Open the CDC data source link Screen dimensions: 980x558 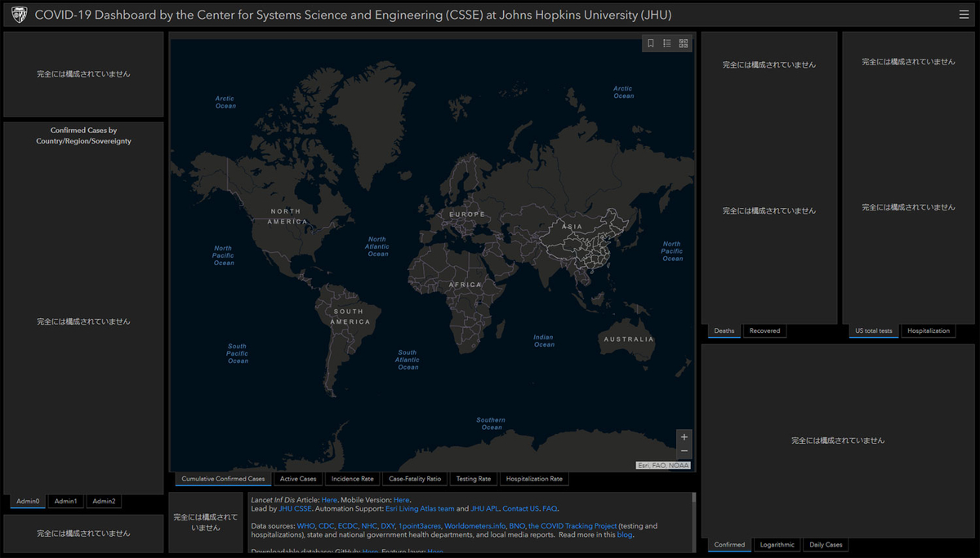tap(326, 526)
